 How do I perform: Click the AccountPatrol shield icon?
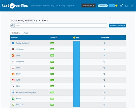point(13,92)
